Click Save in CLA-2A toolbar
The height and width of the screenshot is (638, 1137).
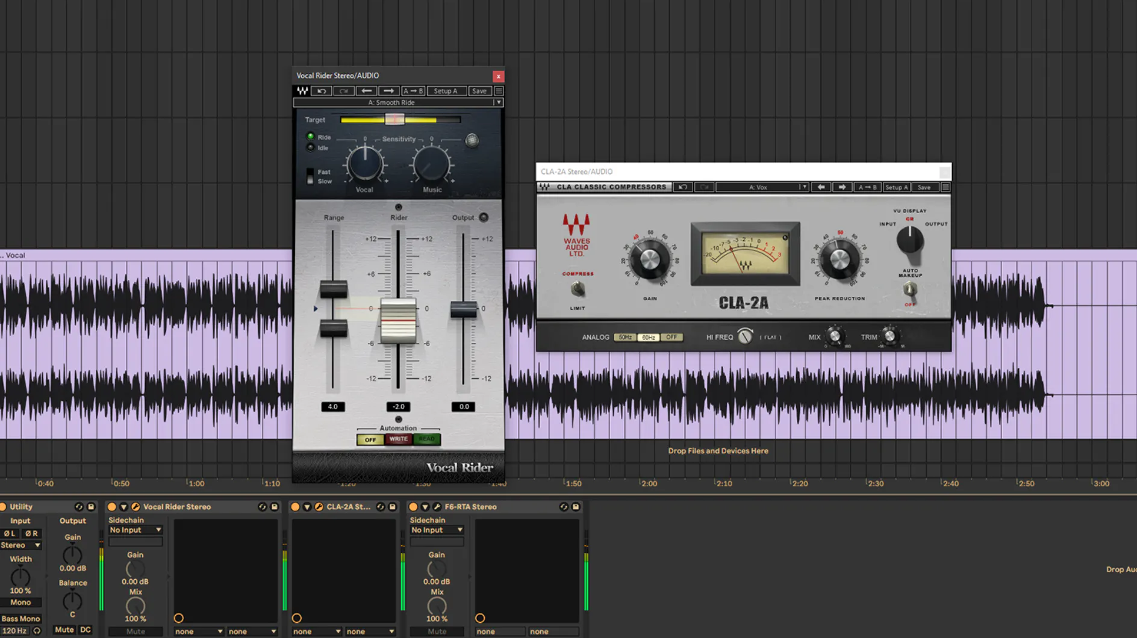click(924, 187)
